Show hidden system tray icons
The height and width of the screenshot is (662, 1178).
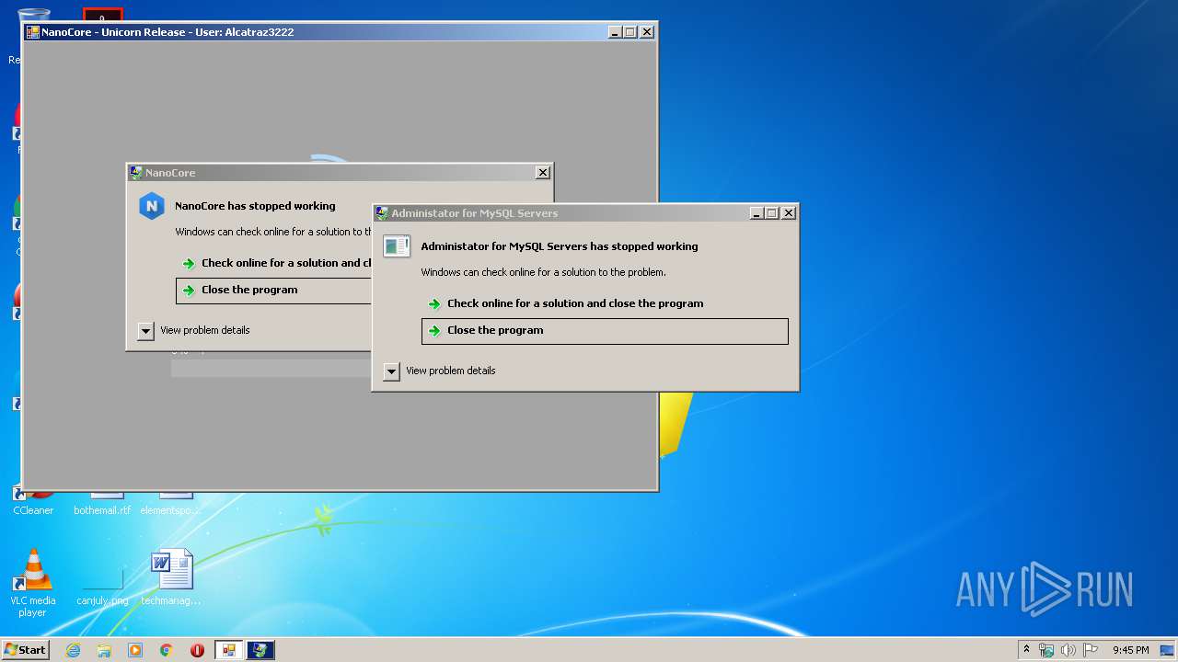(x=1027, y=650)
